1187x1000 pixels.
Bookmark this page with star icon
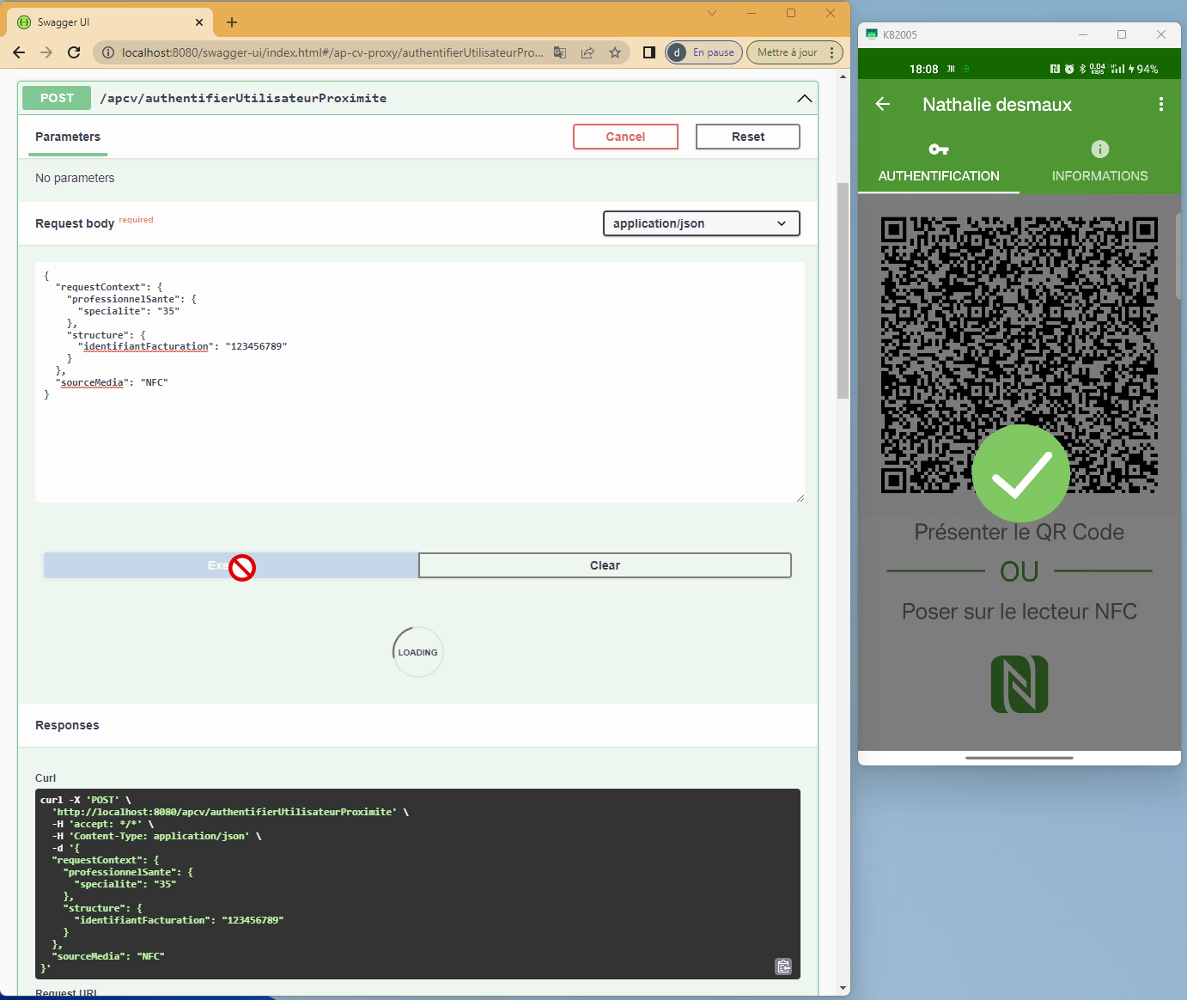[x=615, y=52]
